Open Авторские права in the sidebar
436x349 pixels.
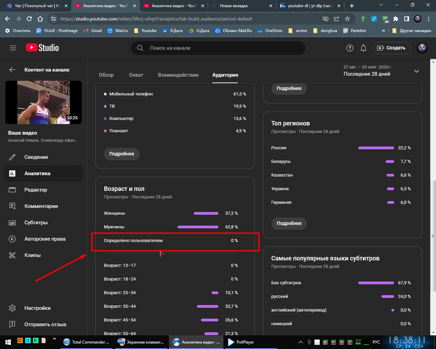coord(45,239)
